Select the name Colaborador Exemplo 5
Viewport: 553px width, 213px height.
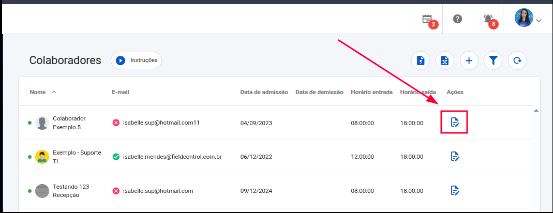(x=69, y=123)
